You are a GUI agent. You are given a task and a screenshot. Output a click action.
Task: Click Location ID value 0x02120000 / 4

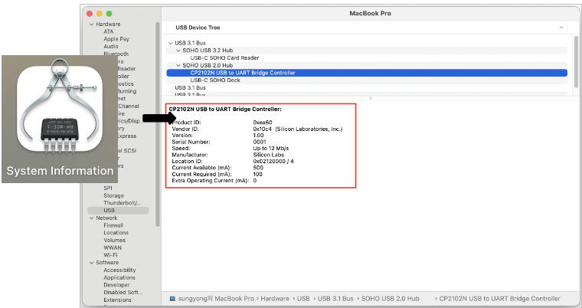coord(273,161)
